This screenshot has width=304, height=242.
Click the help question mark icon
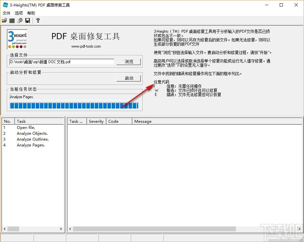38,20
